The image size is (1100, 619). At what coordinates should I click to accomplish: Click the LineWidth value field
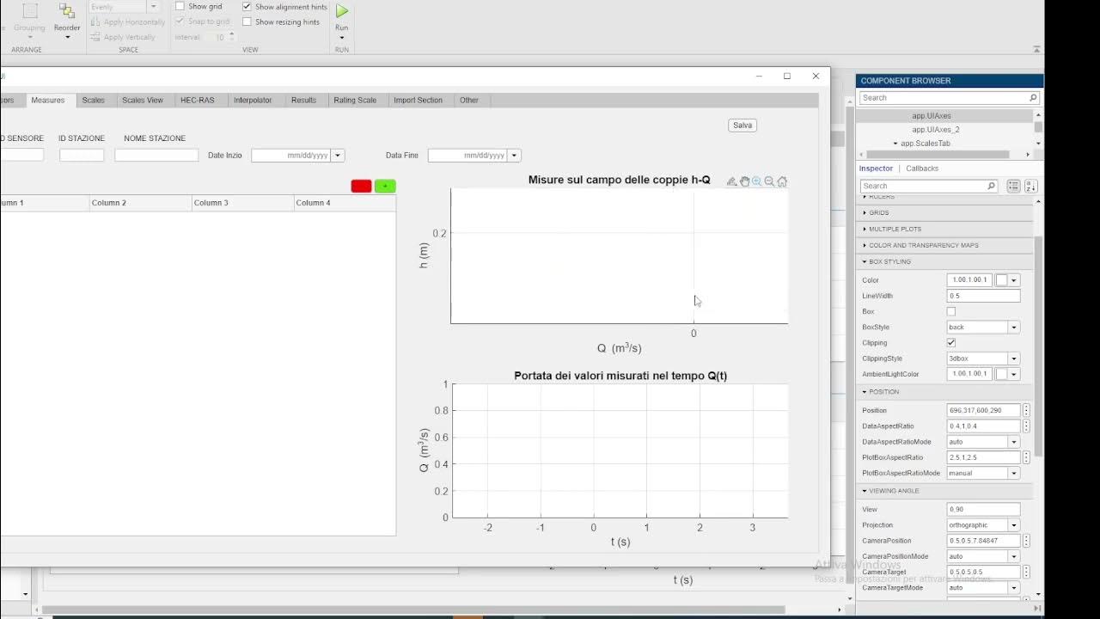(983, 296)
